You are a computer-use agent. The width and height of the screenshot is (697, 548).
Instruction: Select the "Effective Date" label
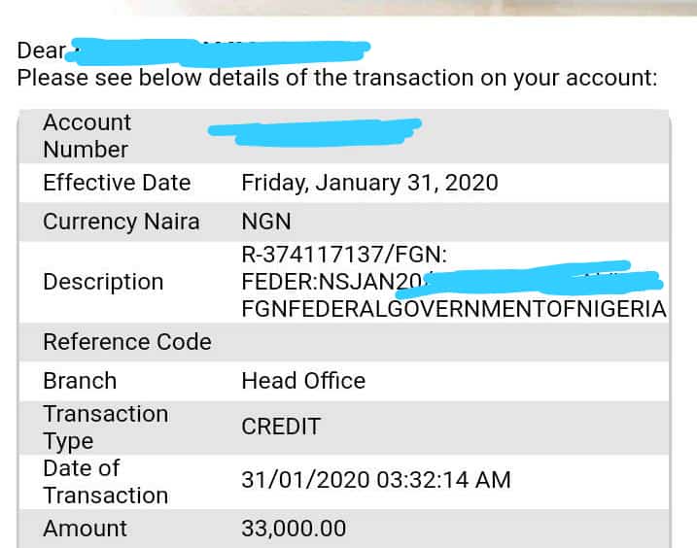point(117,183)
